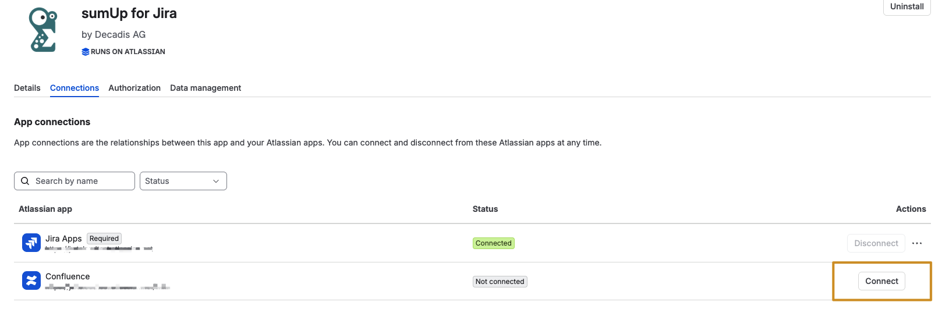Connect the Confluence app
This screenshot has height=309, width=949.
tap(881, 281)
